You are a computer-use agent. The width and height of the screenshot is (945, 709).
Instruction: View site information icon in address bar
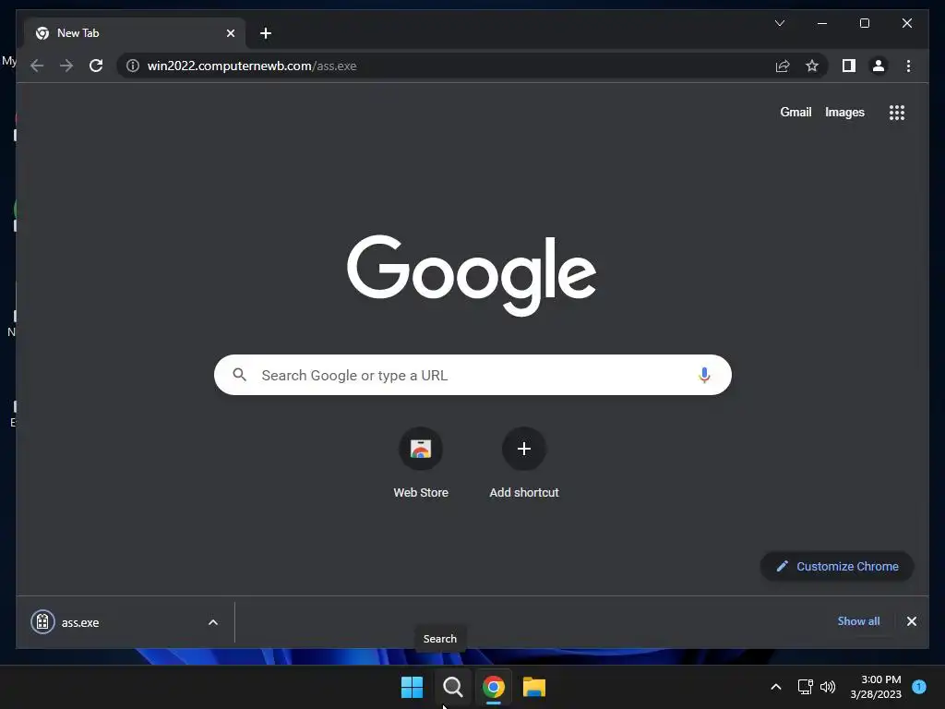(133, 66)
